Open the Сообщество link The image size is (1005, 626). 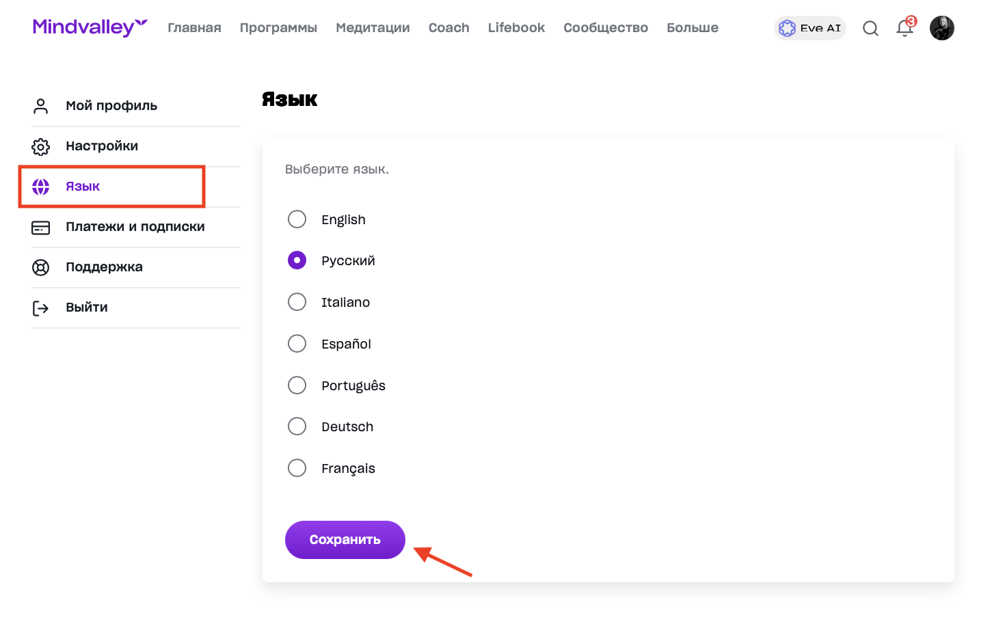pyautogui.click(x=606, y=28)
